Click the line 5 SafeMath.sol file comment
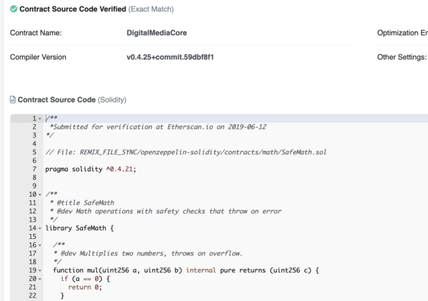 pyautogui.click(x=186, y=152)
